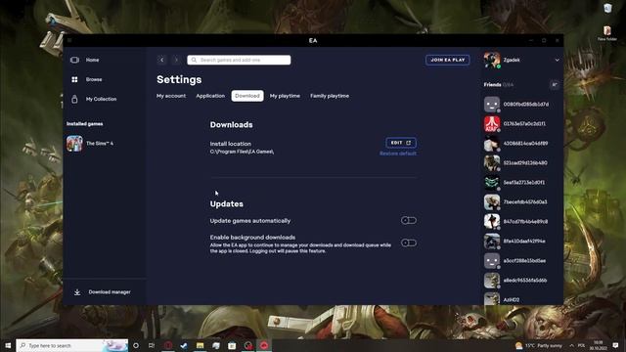Open the Family playtime tab
This screenshot has height=352, width=626.
point(330,96)
